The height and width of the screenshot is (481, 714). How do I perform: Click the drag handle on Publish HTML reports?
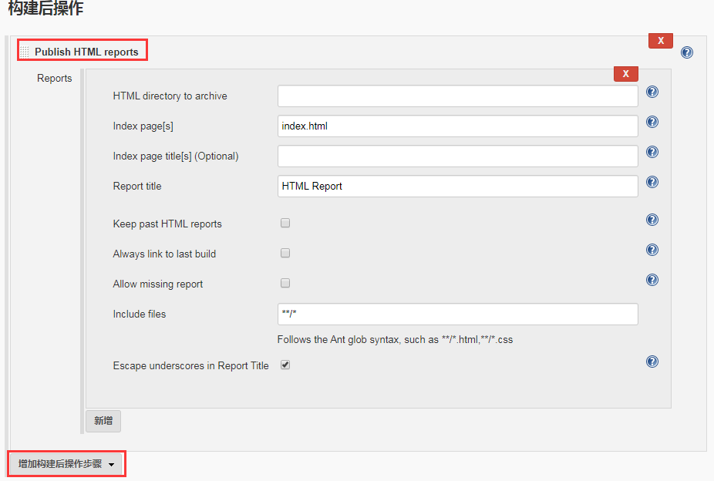[x=24, y=49]
